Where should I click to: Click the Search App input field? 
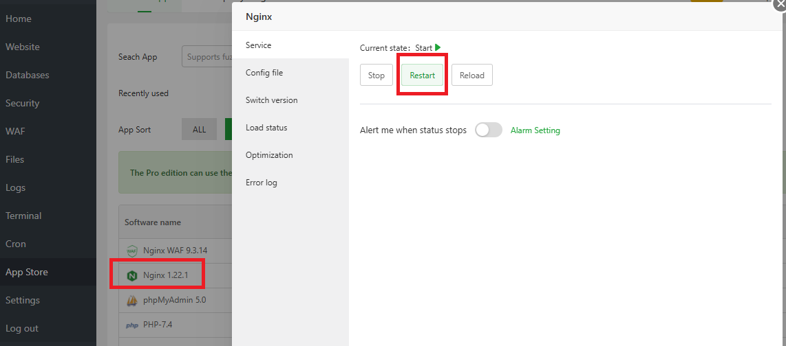coord(207,57)
